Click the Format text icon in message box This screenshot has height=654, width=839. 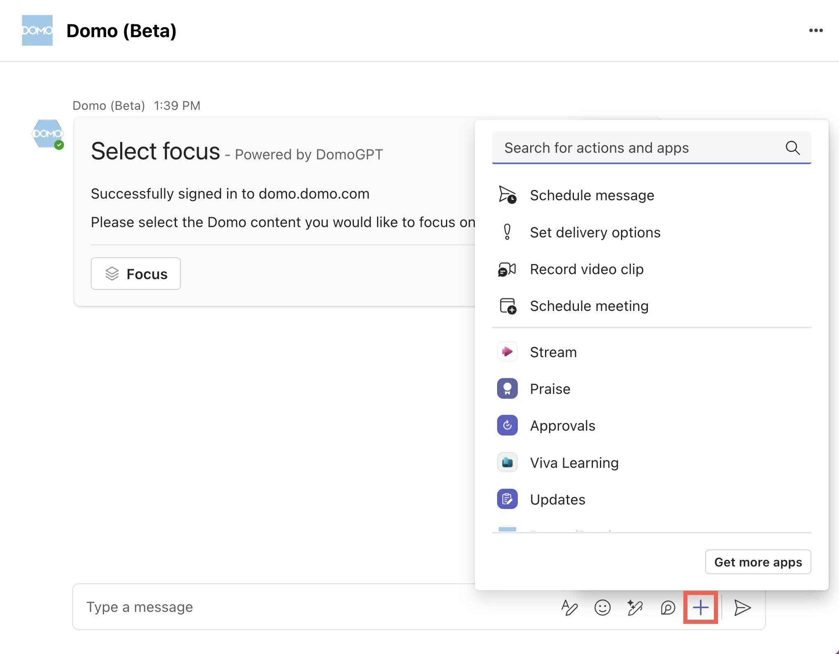(x=569, y=608)
